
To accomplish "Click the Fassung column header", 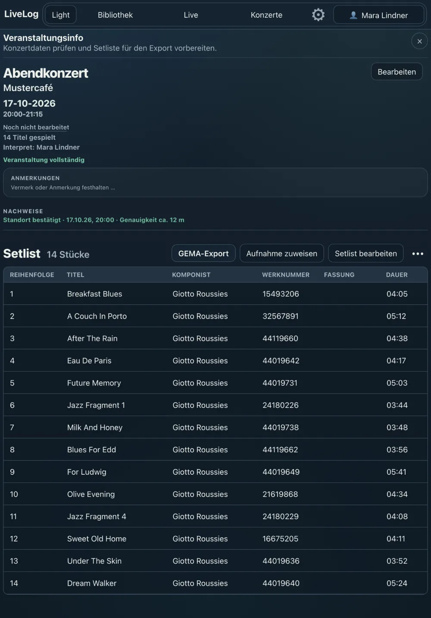I will click(339, 275).
